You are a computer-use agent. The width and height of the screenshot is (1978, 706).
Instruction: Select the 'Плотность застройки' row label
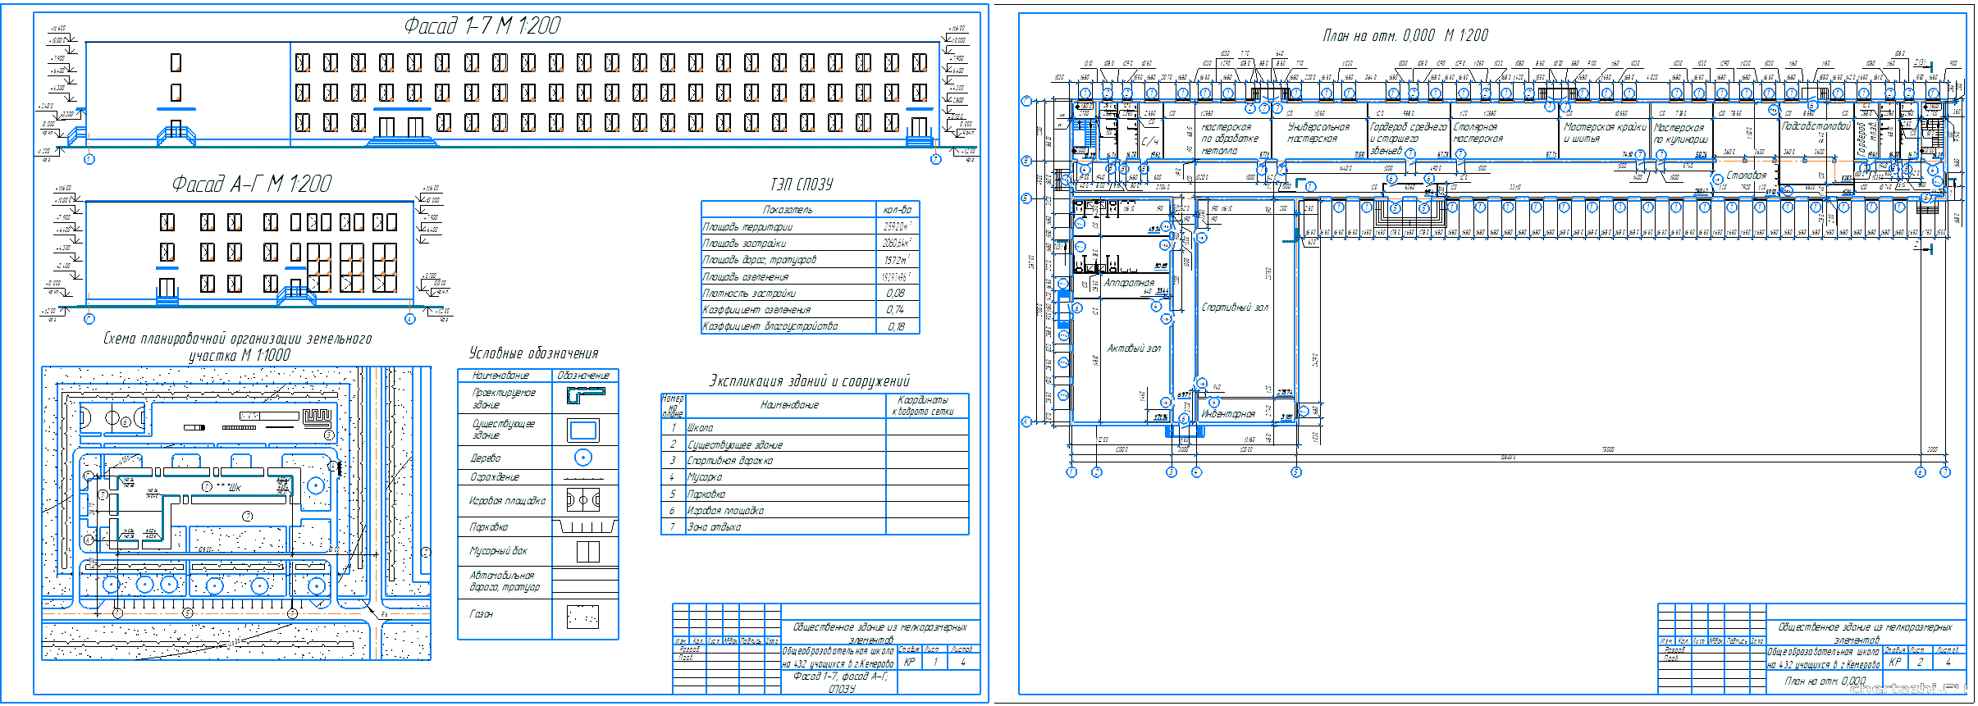click(x=749, y=293)
